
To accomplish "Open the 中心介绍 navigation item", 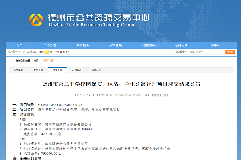I will [x=50, y=45].
